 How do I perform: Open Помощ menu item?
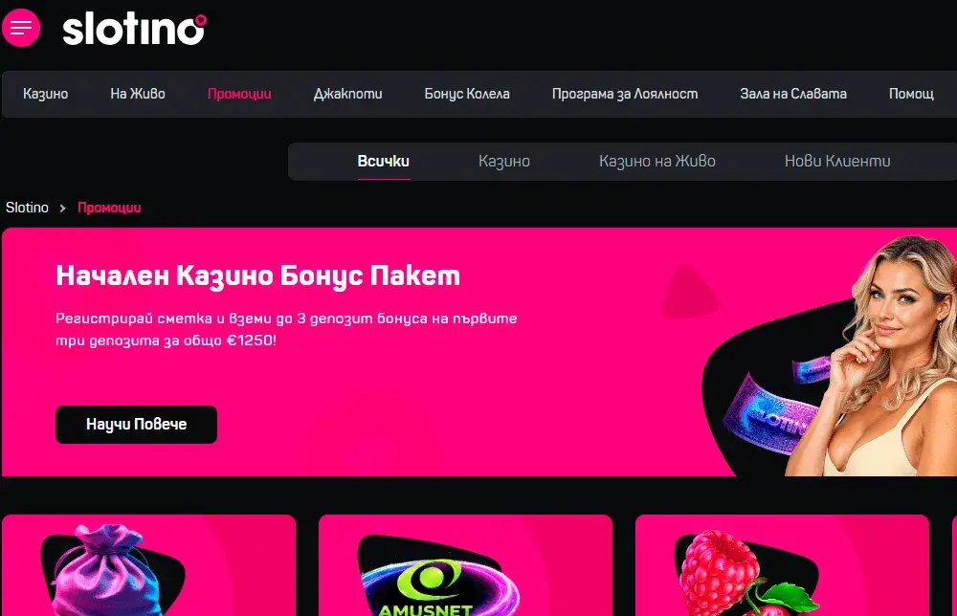pos(911,94)
